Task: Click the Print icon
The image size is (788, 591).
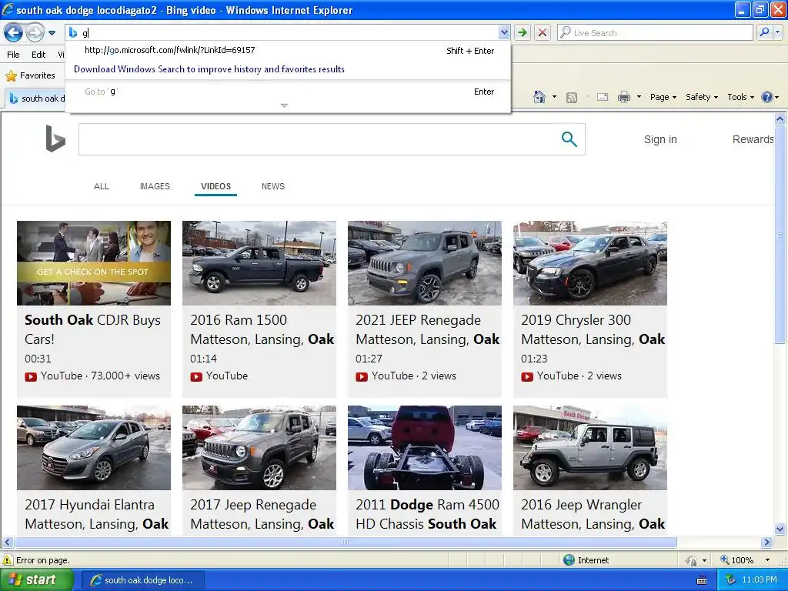Action: click(623, 97)
